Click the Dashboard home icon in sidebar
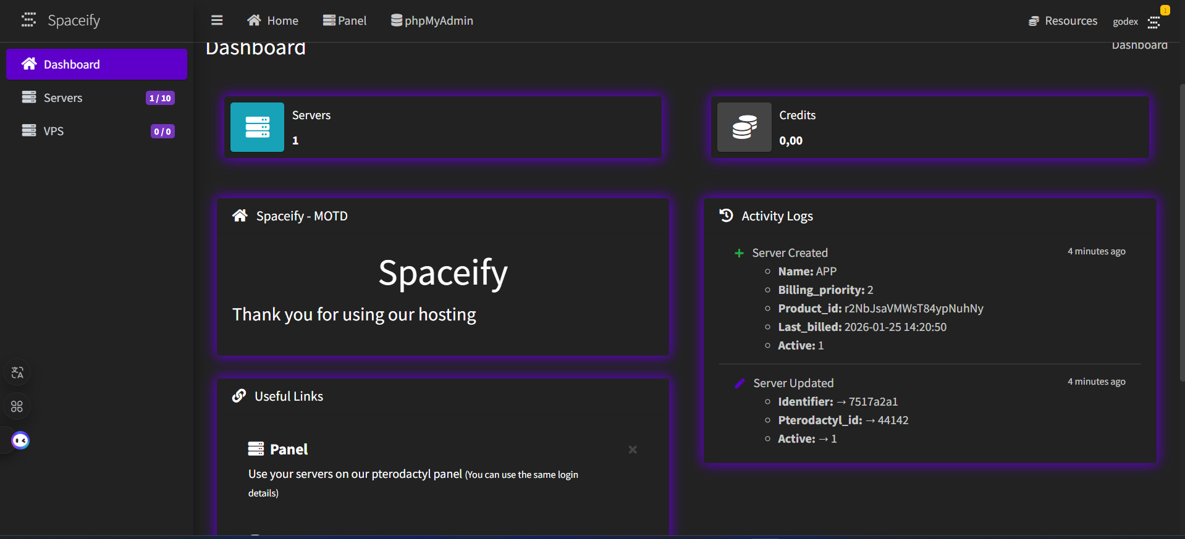 [x=29, y=64]
